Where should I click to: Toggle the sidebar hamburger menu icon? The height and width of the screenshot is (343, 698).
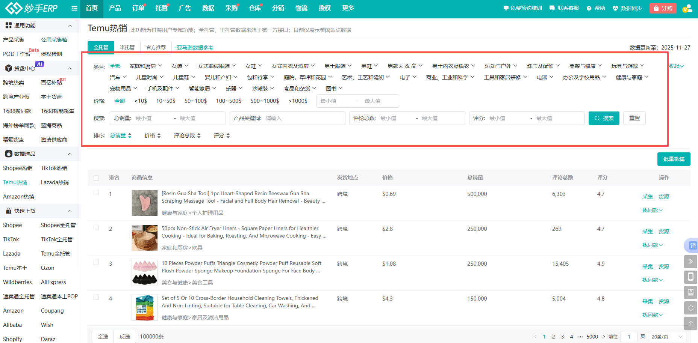[74, 8]
